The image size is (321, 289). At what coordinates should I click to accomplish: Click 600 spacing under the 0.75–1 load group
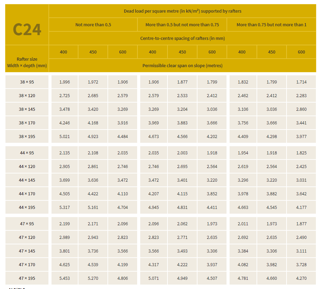click(301, 52)
